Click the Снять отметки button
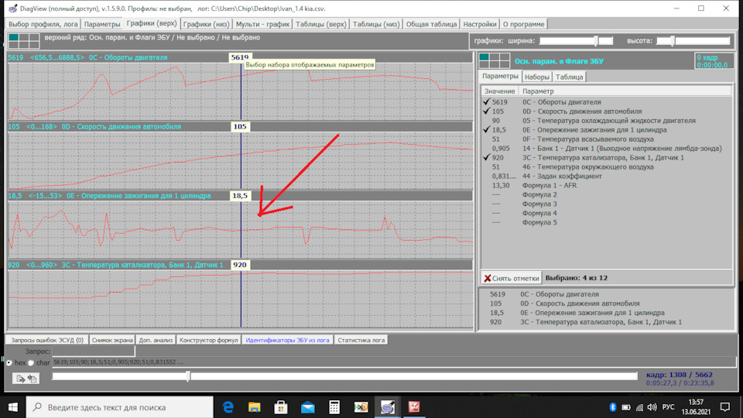This screenshot has width=743, height=418. coord(511,278)
